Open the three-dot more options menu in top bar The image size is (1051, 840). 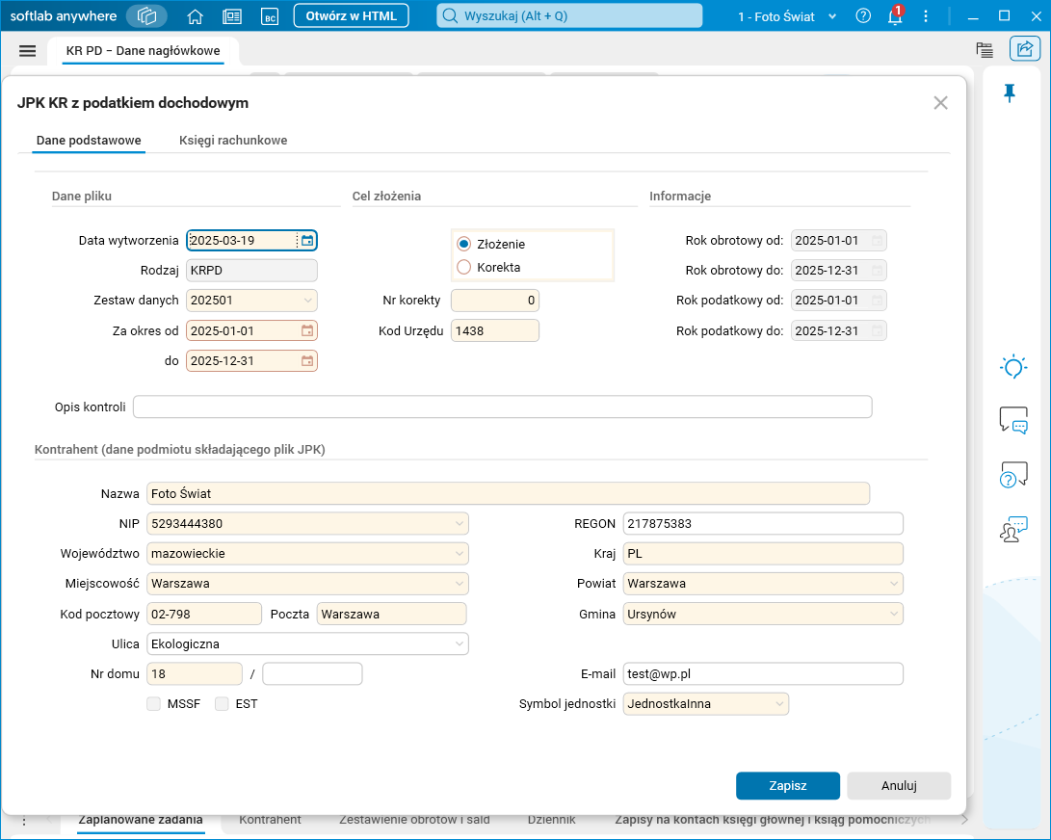click(926, 16)
